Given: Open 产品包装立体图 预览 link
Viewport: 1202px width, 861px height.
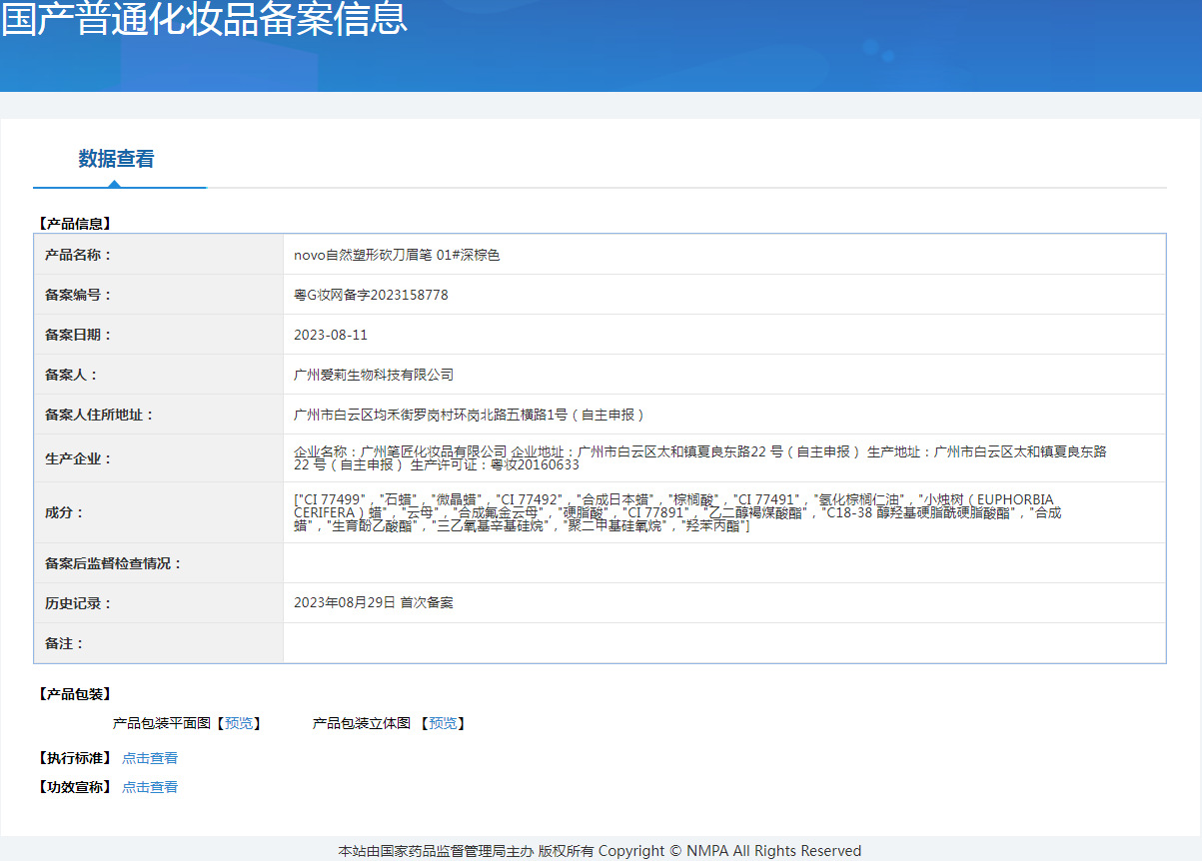Looking at the screenshot, I should tap(444, 723).
